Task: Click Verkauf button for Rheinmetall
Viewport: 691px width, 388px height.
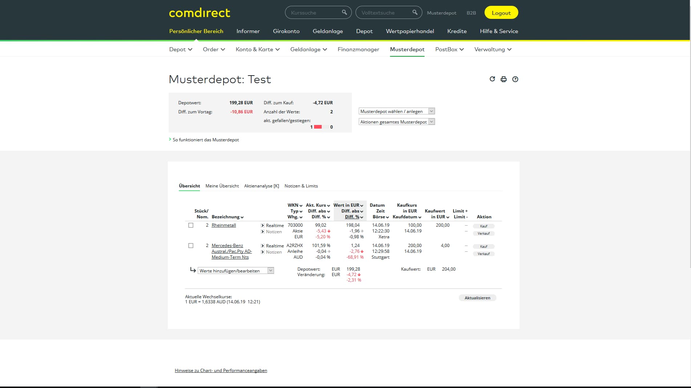Action: (483, 233)
